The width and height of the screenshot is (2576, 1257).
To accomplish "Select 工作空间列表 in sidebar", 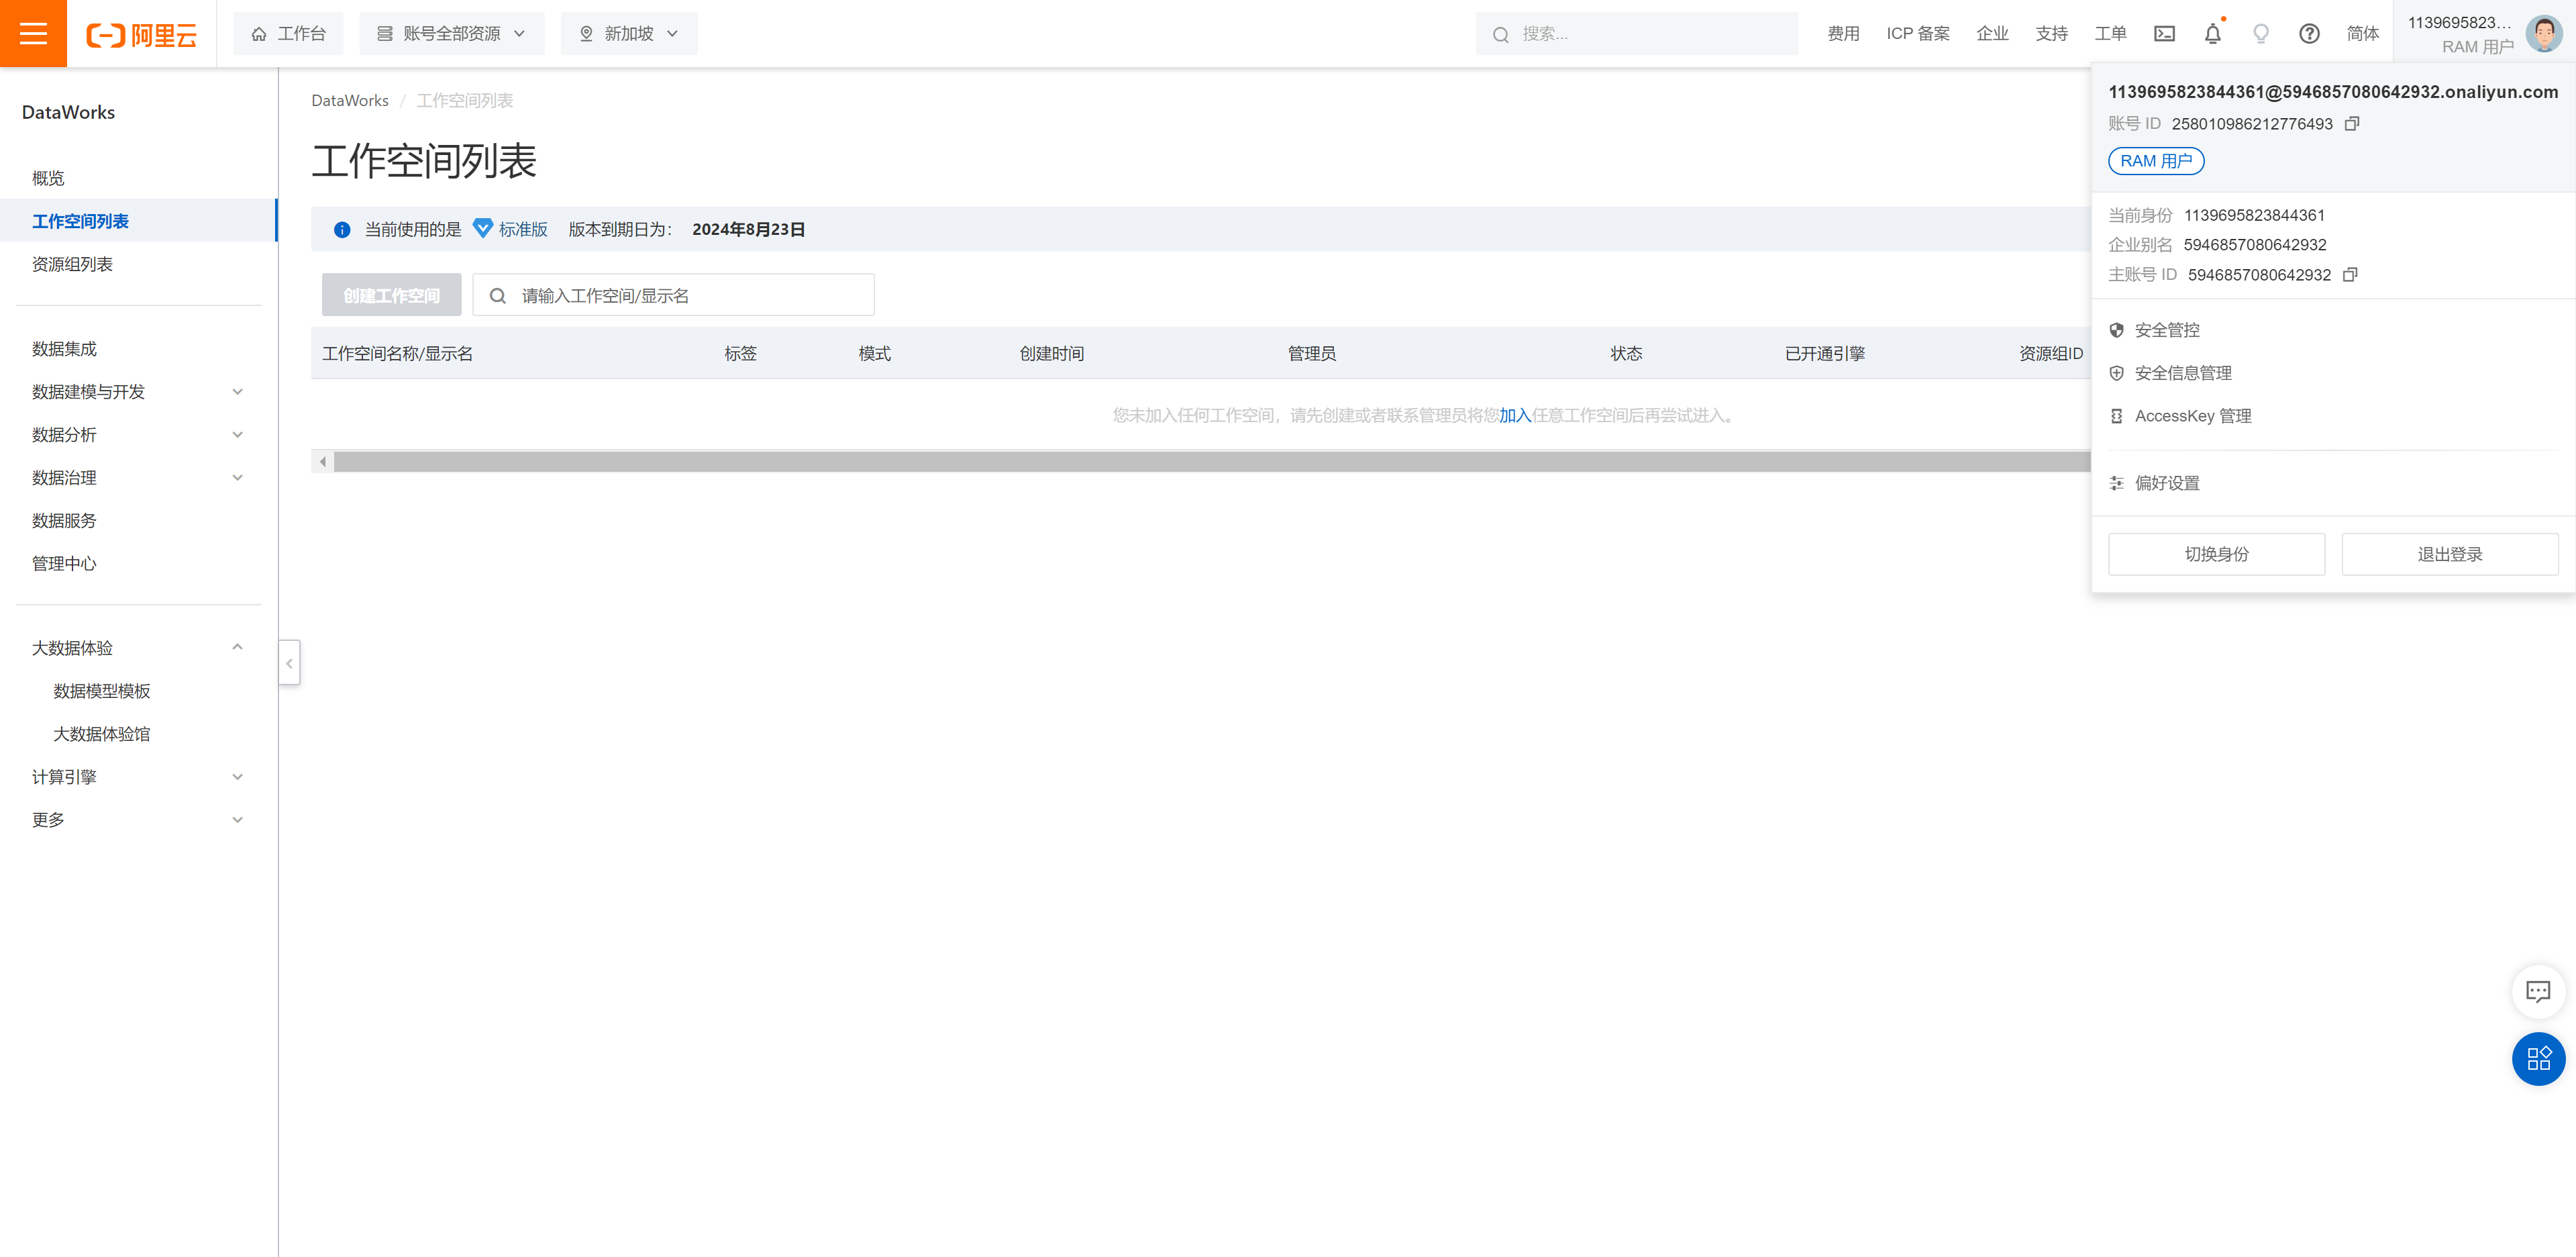I will coord(138,221).
